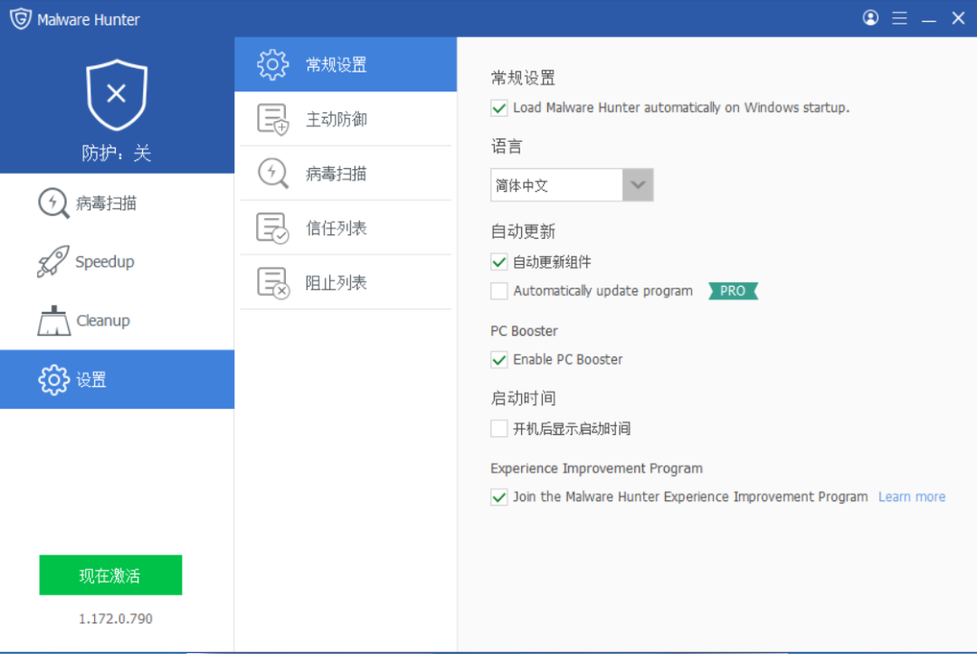Viewport: 977px width, 654px height.
Task: Open the hamburger menu icon at top right
Action: pos(899,17)
